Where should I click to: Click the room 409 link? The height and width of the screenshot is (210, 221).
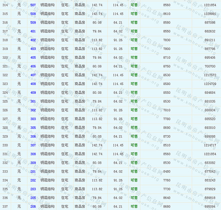click(33, 93)
